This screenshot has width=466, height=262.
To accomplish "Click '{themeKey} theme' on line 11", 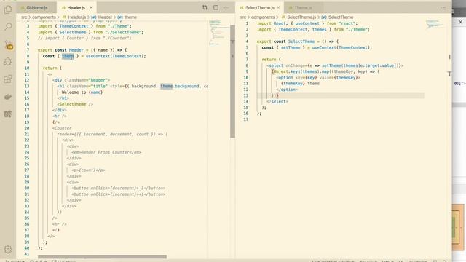I will [300, 84].
